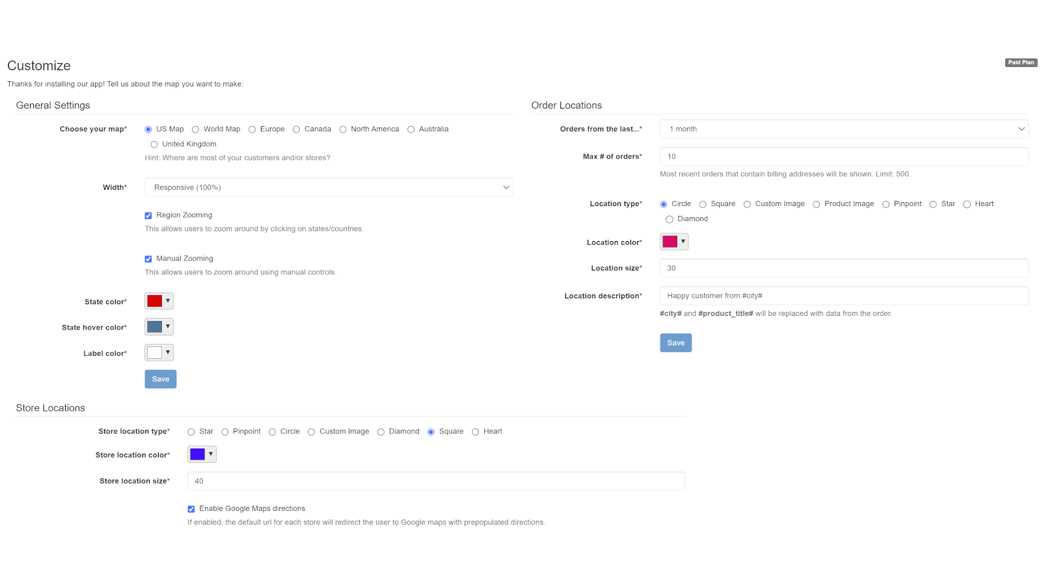This screenshot has height=585, width=1041.
Task: Uncheck Manual Zooming
Action: pos(148,258)
